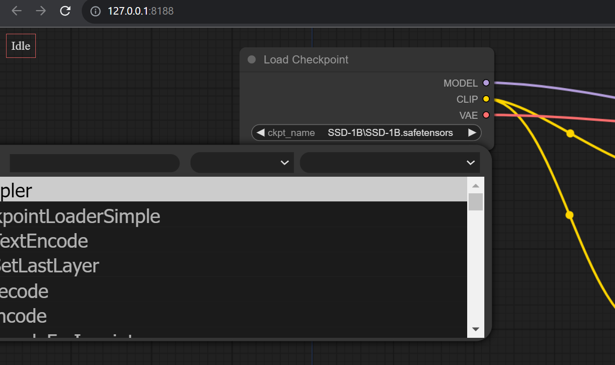The height and width of the screenshot is (365, 615).
Task: Click the yellow CLIP output slot
Action: (485, 99)
